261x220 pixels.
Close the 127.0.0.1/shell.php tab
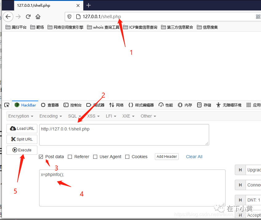(78, 6)
